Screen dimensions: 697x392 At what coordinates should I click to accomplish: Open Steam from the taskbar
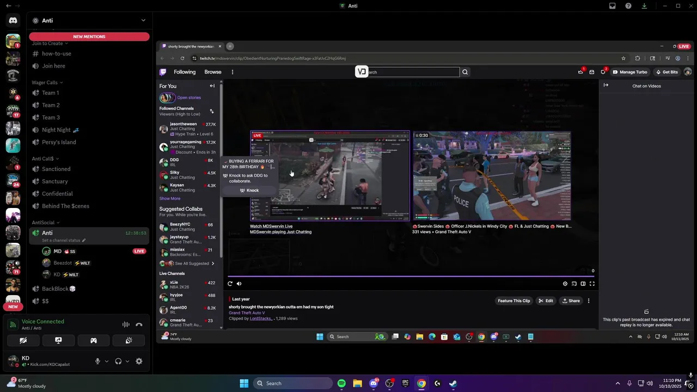click(x=453, y=383)
